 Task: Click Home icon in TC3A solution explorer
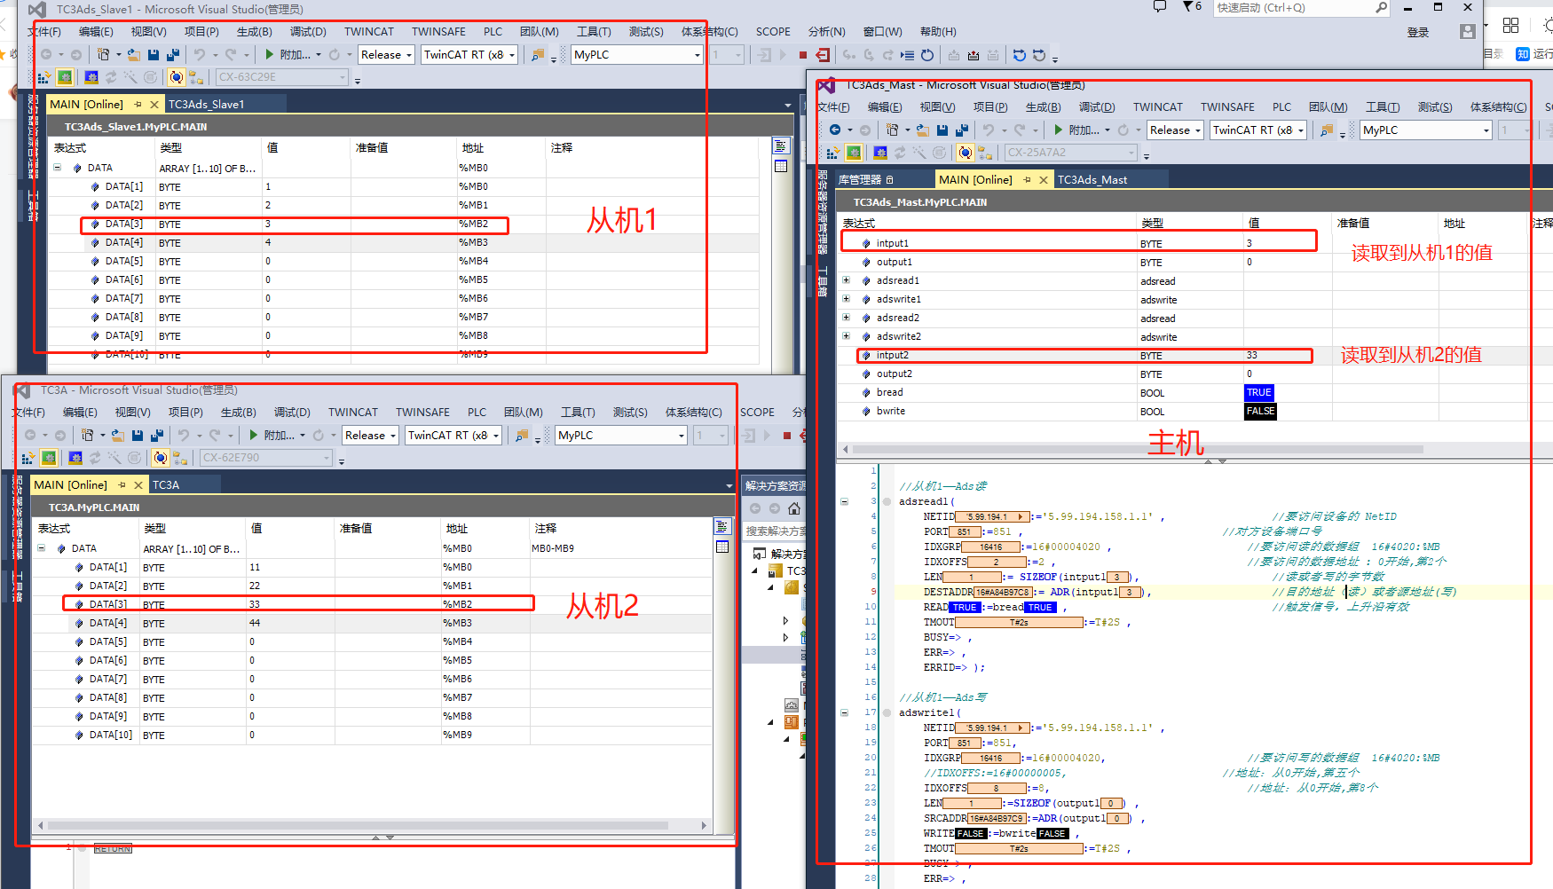pos(794,508)
